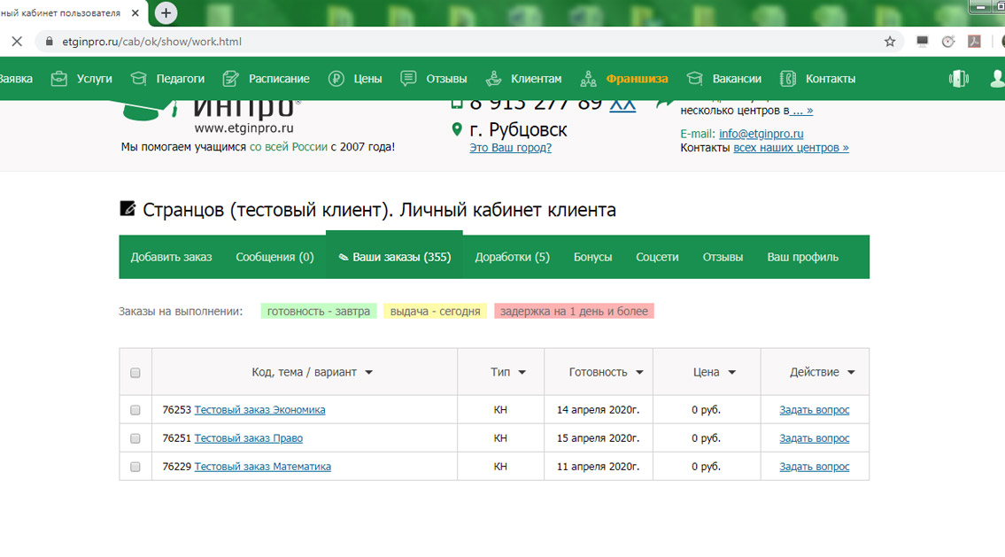Click the PDF extension icon in toolbar
This screenshot has width=1005, height=557.
coord(974,42)
